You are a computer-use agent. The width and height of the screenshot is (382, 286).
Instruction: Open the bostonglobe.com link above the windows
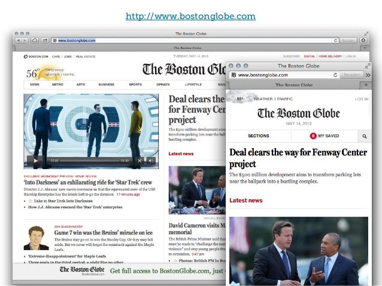tap(190, 16)
